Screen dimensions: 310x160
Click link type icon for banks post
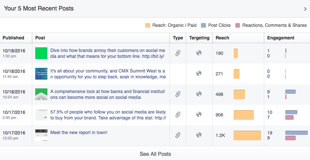click(178, 94)
